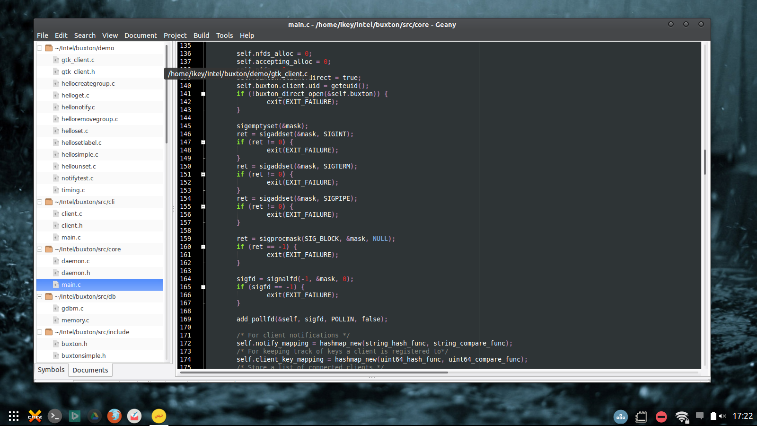Image resolution: width=757 pixels, height=426 pixels.
Task: Place cursor on line 169 add_pollfd call
Action: [312, 319]
